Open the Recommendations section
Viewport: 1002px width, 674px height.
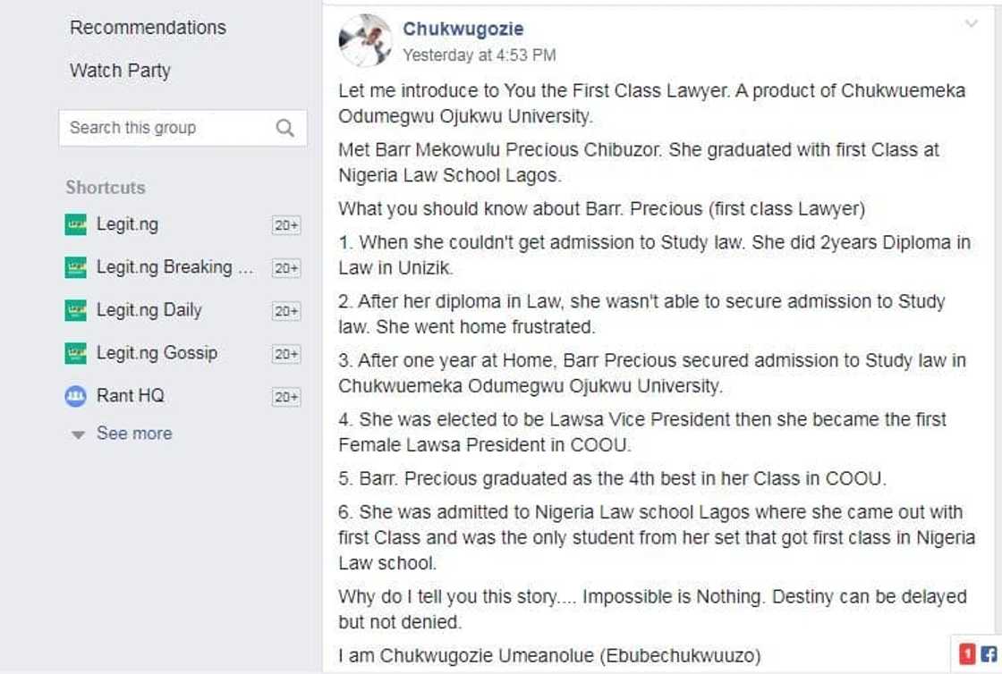(x=148, y=28)
